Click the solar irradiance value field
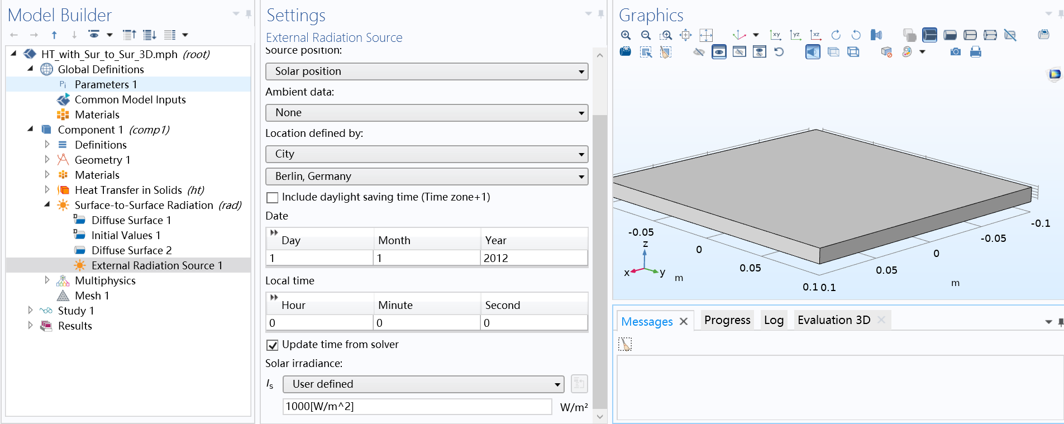Screen dimensions: 1064x424 pyautogui.click(x=417, y=407)
